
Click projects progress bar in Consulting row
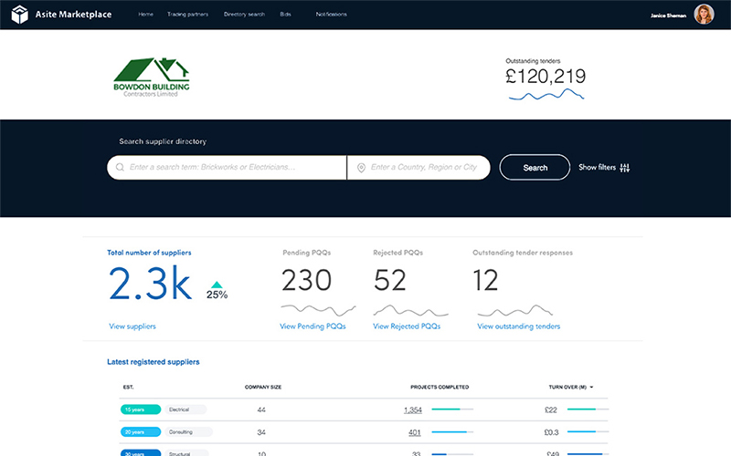tap(452, 431)
